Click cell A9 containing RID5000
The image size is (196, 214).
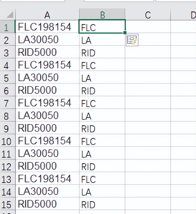click(47, 128)
